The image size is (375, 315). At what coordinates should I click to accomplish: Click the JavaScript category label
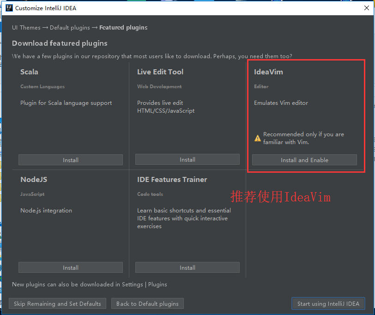[32, 194]
